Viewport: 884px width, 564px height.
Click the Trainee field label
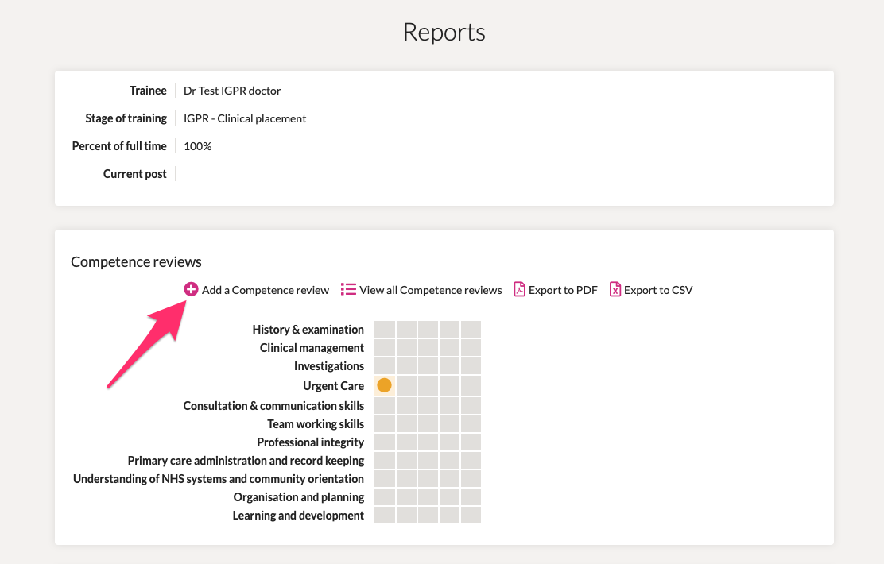tap(148, 91)
